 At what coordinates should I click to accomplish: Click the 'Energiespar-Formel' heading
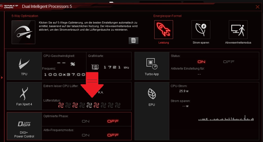click(167, 16)
